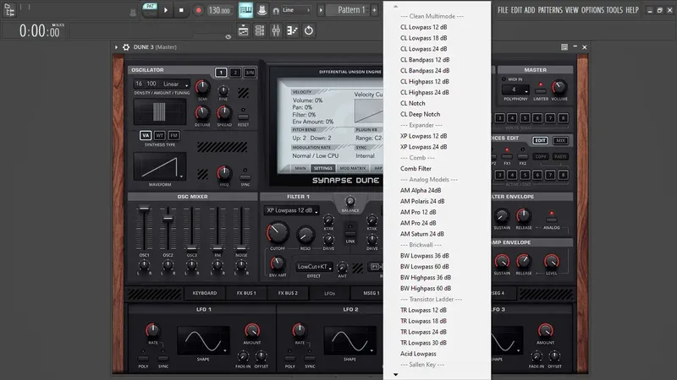Click the 130.000 tempo field
677x380 pixels.
219,10
